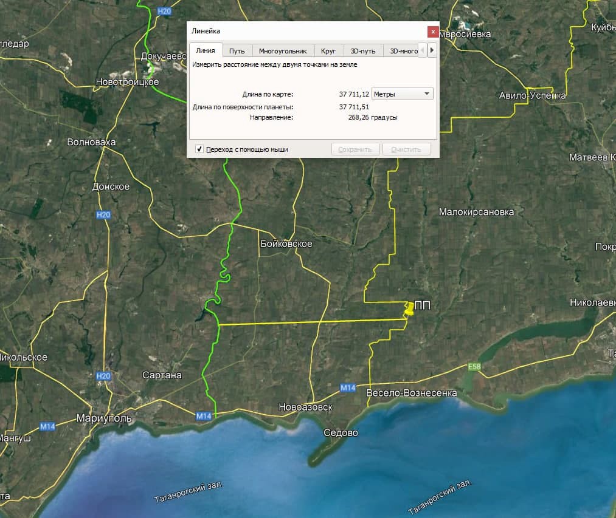Click M14 shield left of Весело-Вознесенка

(348, 387)
